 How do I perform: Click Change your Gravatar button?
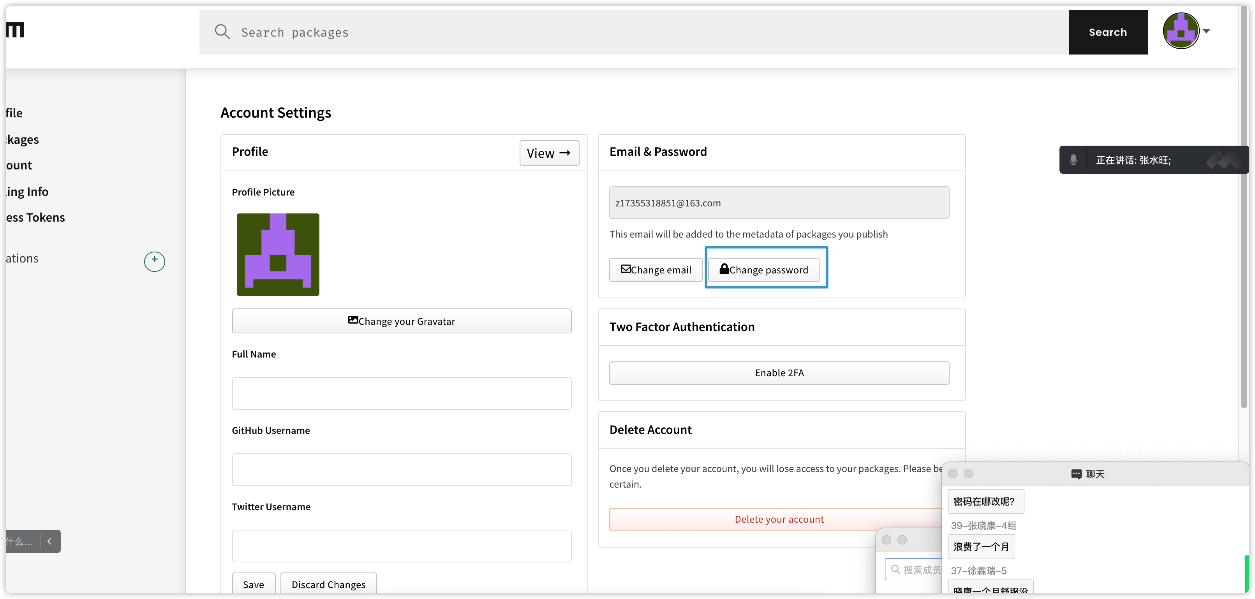click(x=402, y=321)
